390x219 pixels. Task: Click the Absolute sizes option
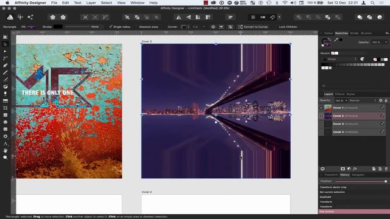(x=149, y=27)
